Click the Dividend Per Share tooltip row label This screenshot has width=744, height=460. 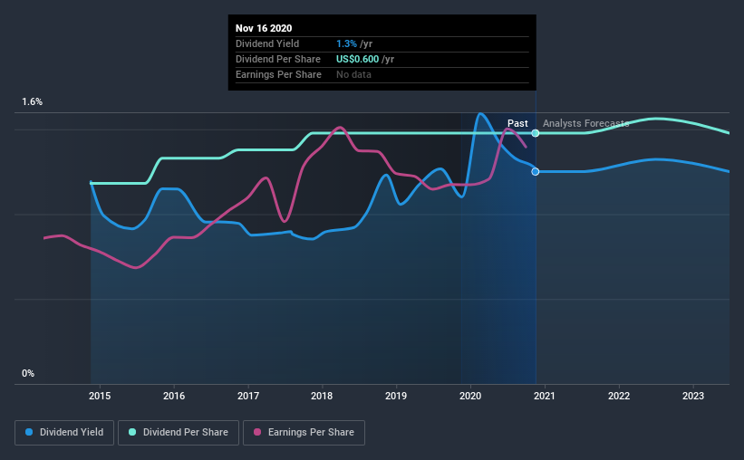tap(278, 59)
